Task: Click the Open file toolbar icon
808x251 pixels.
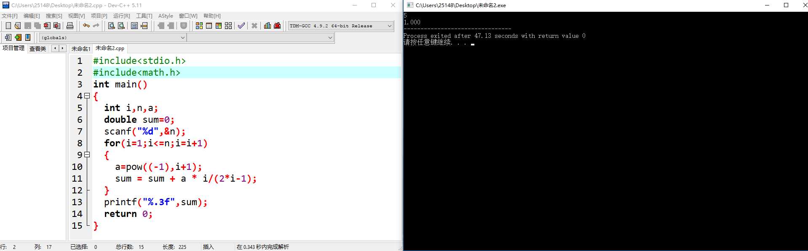Action: click(18, 26)
